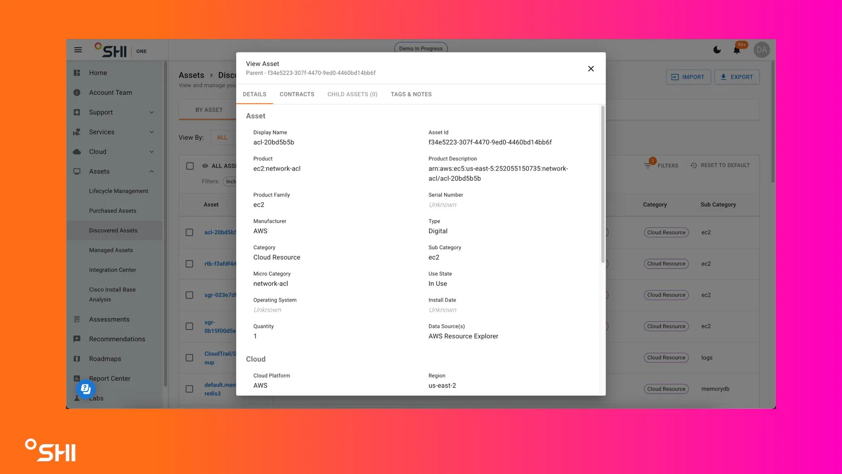The height and width of the screenshot is (474, 842).
Task: Open the help chat bubble icon
Action: (86, 389)
